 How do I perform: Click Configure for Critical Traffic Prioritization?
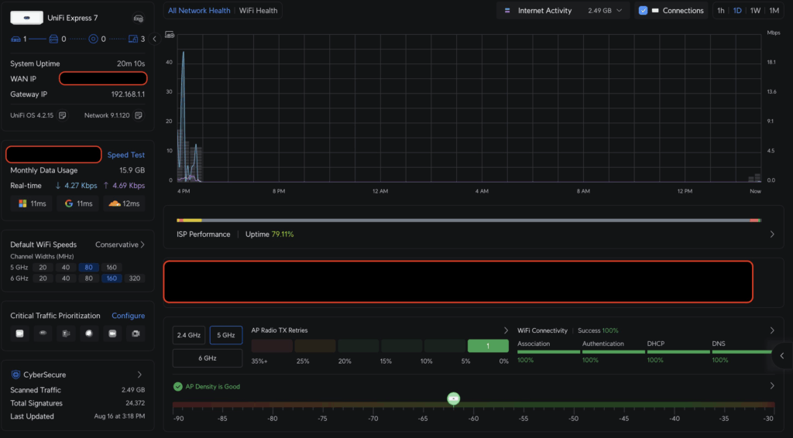click(128, 316)
